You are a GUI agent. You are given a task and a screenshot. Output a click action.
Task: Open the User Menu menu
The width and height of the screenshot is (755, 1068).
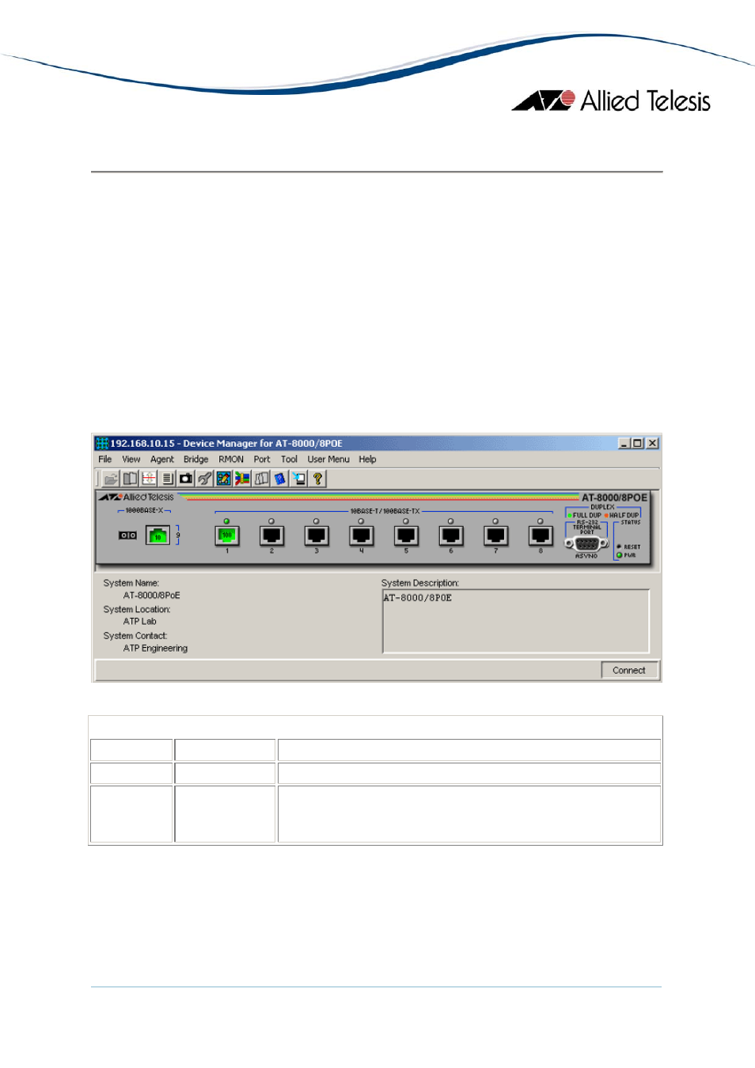(328, 459)
